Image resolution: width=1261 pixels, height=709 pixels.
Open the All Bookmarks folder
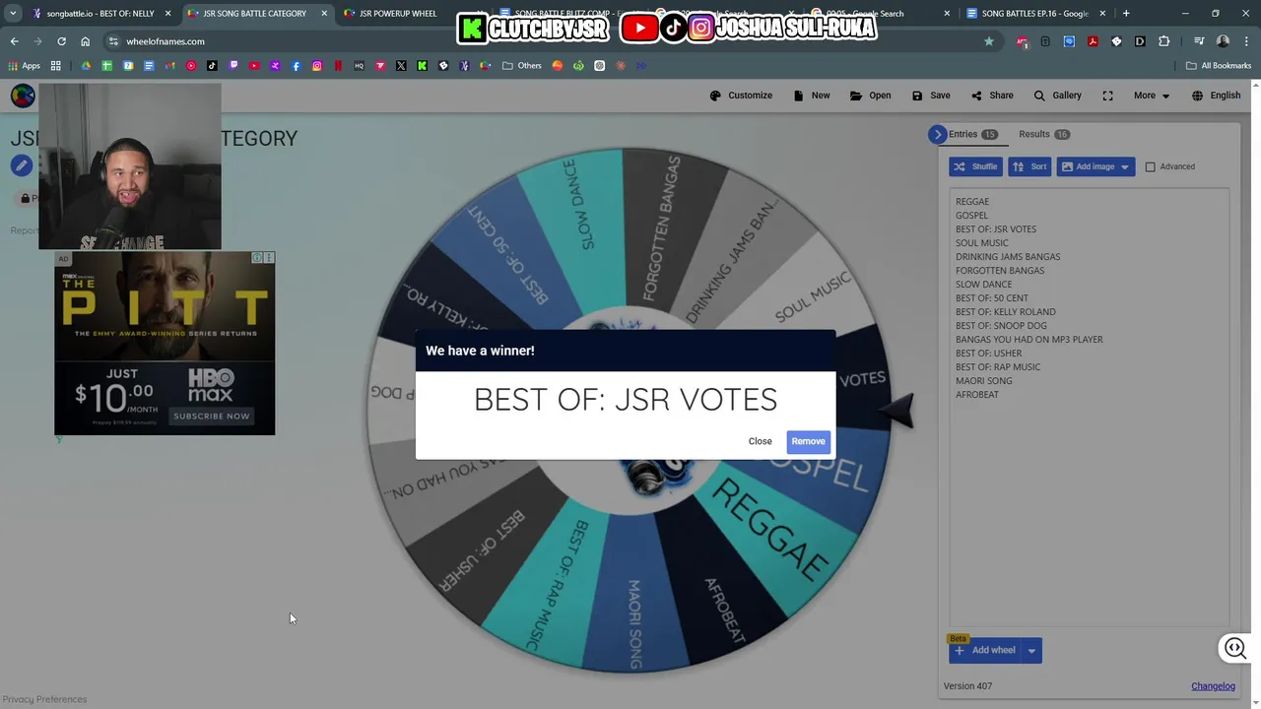[1219, 66]
